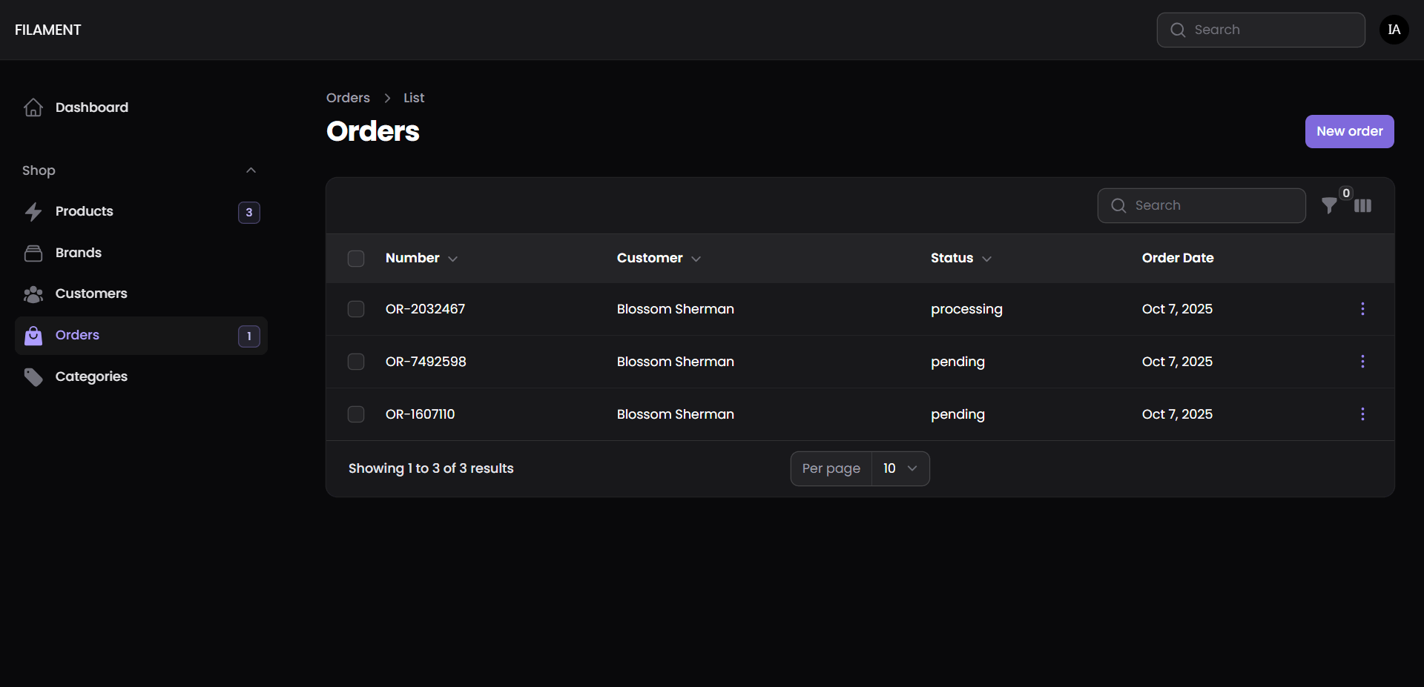The width and height of the screenshot is (1424, 687).
Task: Open actions menu for order OR-2032467
Action: (1362, 309)
